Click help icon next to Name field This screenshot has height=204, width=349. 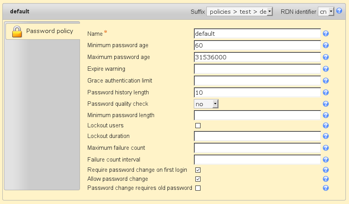coord(326,34)
